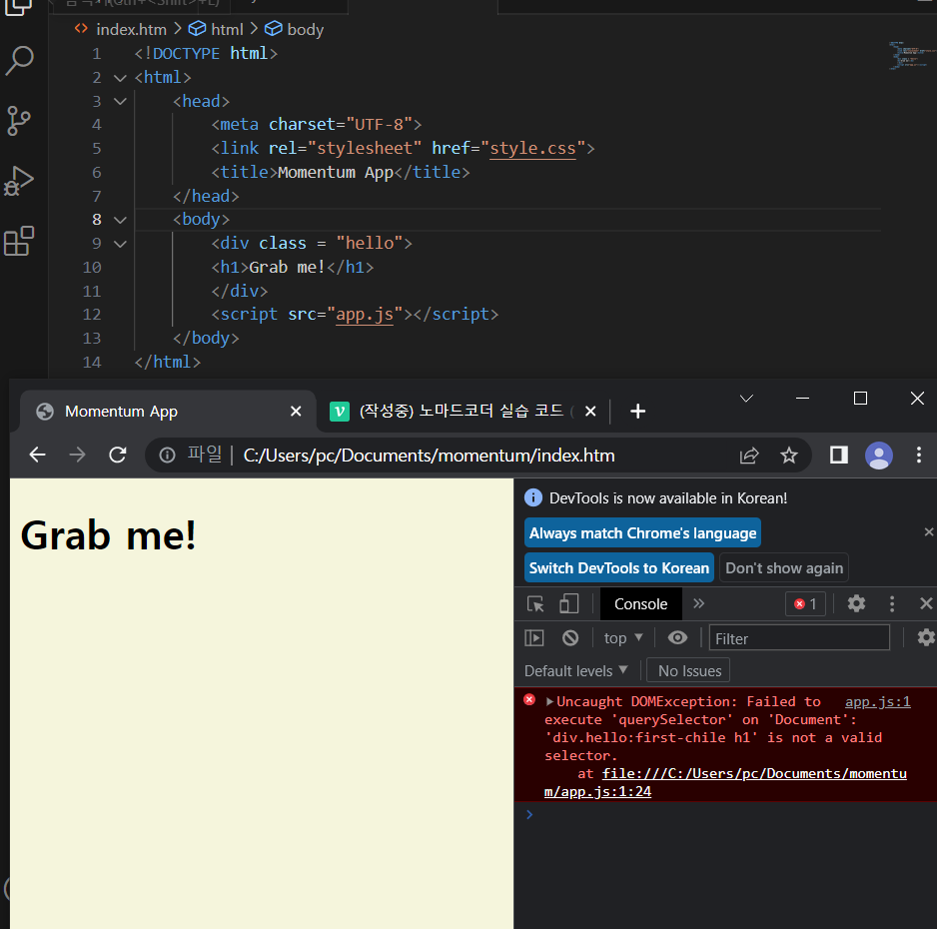This screenshot has width=937, height=929.
Task: Close DevTools panel
Action: [x=926, y=604]
